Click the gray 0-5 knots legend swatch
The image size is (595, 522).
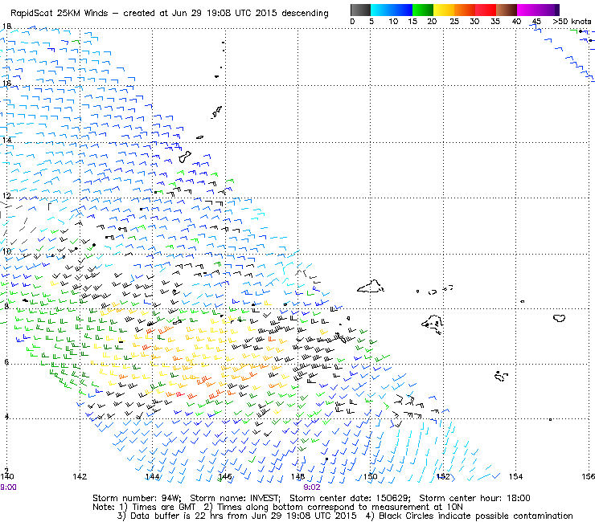pyautogui.click(x=360, y=10)
